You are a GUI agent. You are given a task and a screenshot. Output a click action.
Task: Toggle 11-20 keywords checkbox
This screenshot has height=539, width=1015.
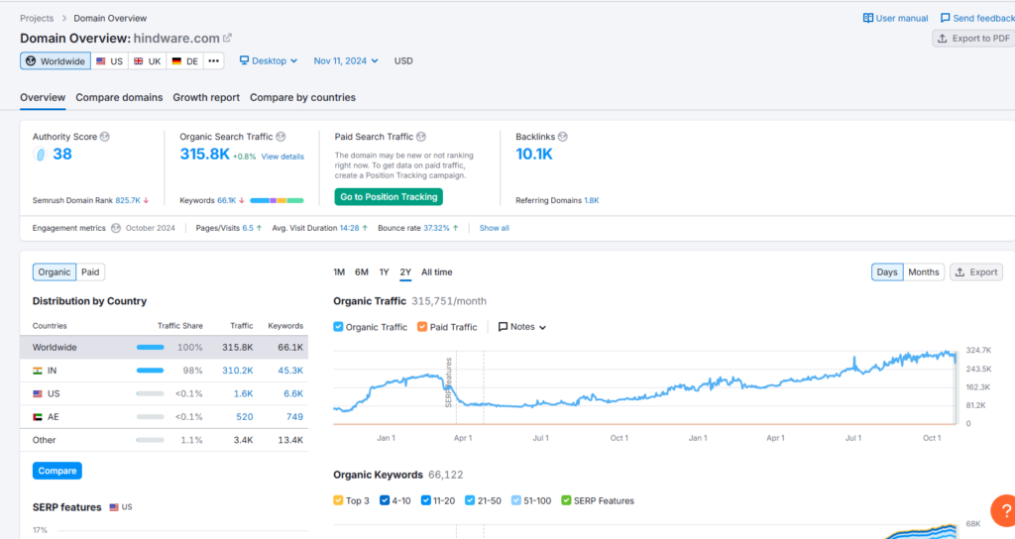(426, 500)
